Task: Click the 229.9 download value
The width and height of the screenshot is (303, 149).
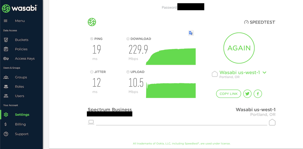Action: click(138, 49)
